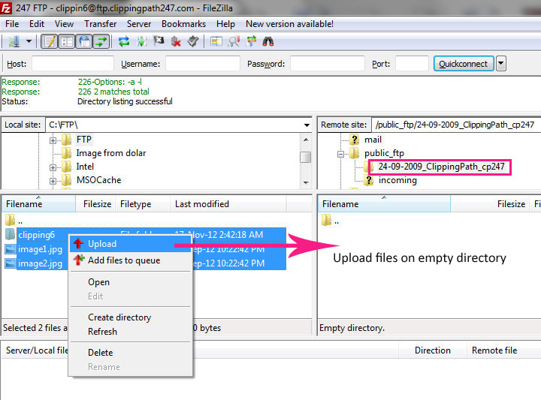
Task: Choose Open in context menu
Action: click(131, 282)
